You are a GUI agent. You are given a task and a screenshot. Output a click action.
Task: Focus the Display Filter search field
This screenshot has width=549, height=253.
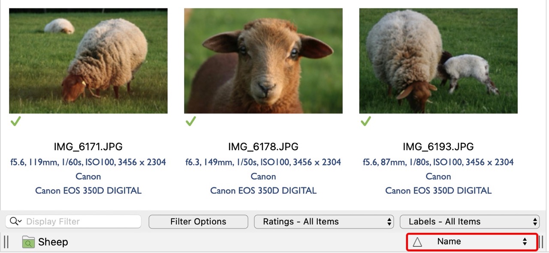point(81,222)
